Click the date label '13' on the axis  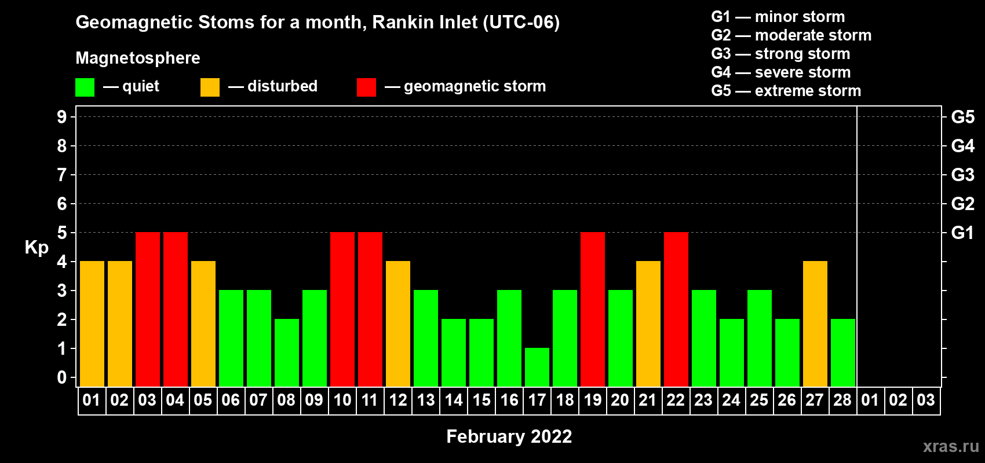click(x=426, y=400)
